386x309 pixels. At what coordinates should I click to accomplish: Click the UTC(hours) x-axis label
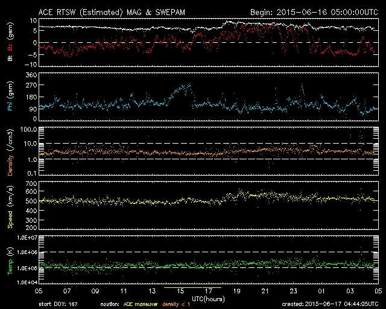208,298
